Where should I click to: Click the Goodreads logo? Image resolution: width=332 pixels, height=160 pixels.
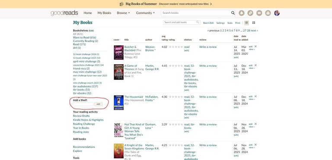pyautogui.click(x=64, y=13)
